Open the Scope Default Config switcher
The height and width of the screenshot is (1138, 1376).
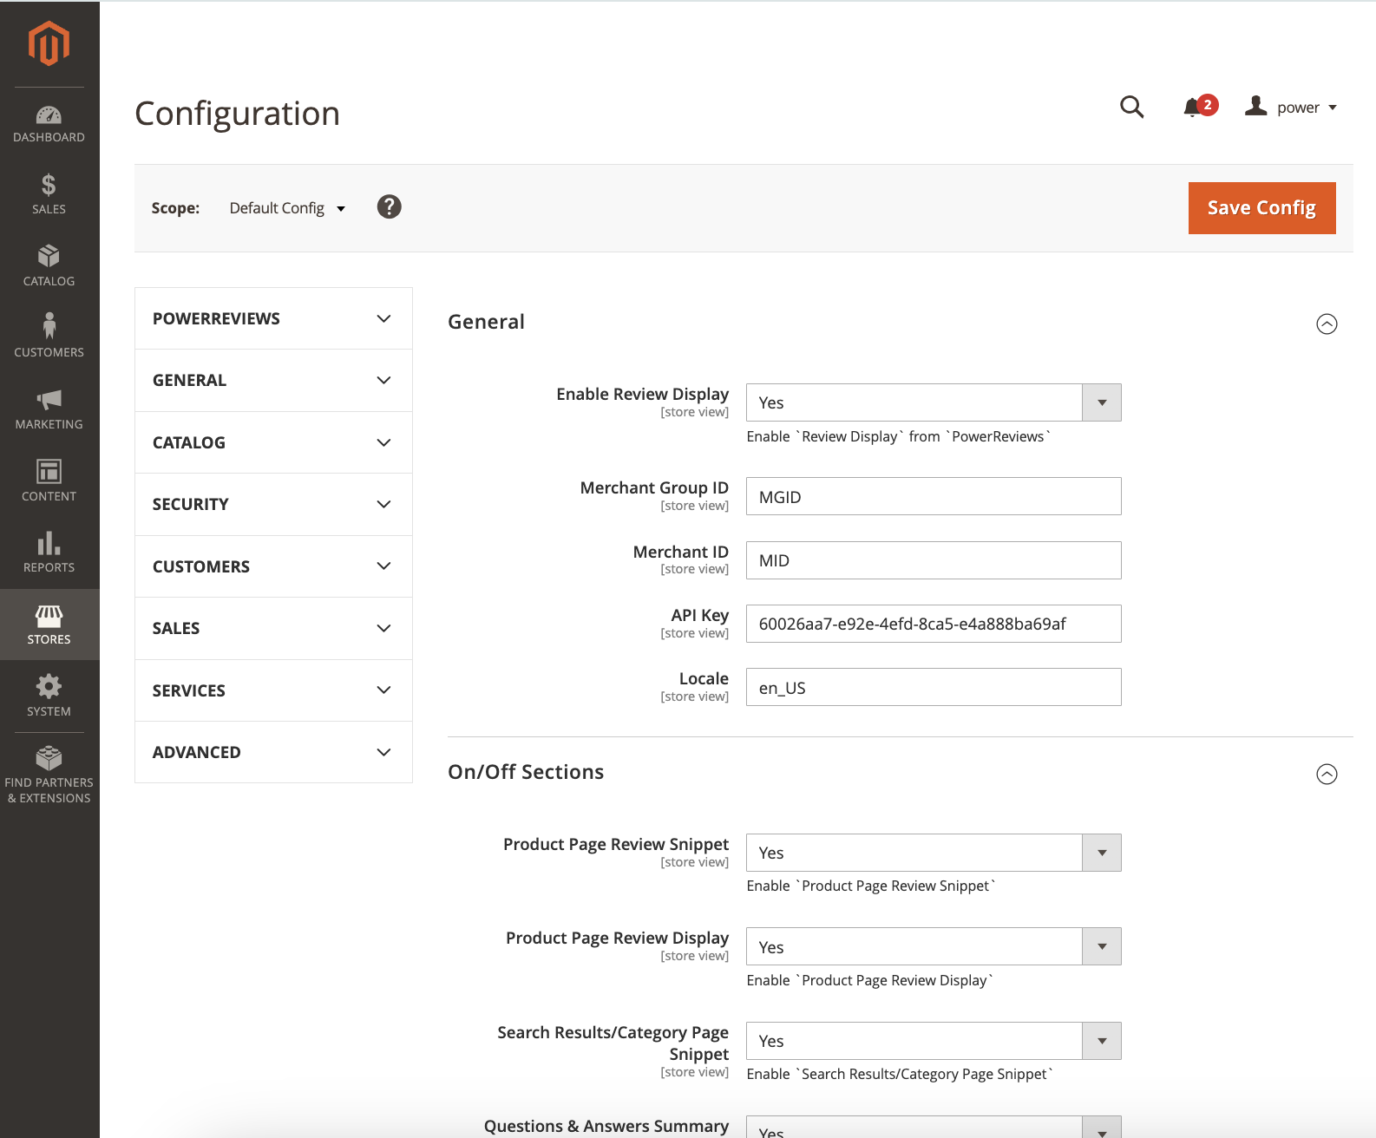(287, 208)
